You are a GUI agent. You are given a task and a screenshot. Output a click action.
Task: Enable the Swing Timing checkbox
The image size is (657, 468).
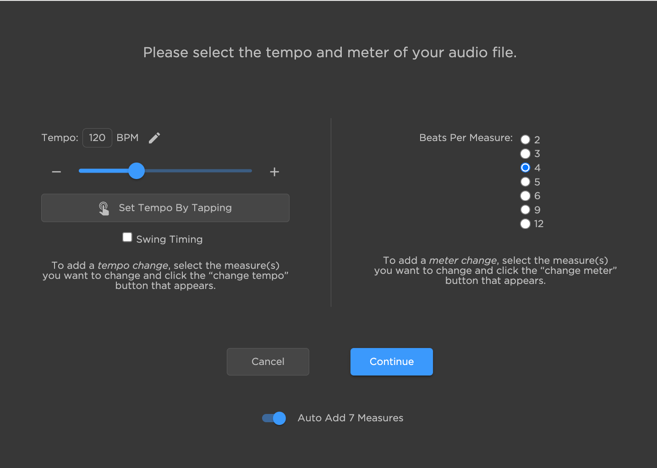click(127, 237)
